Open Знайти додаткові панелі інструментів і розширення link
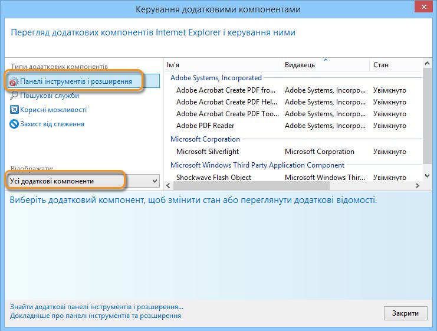 [x=97, y=307]
